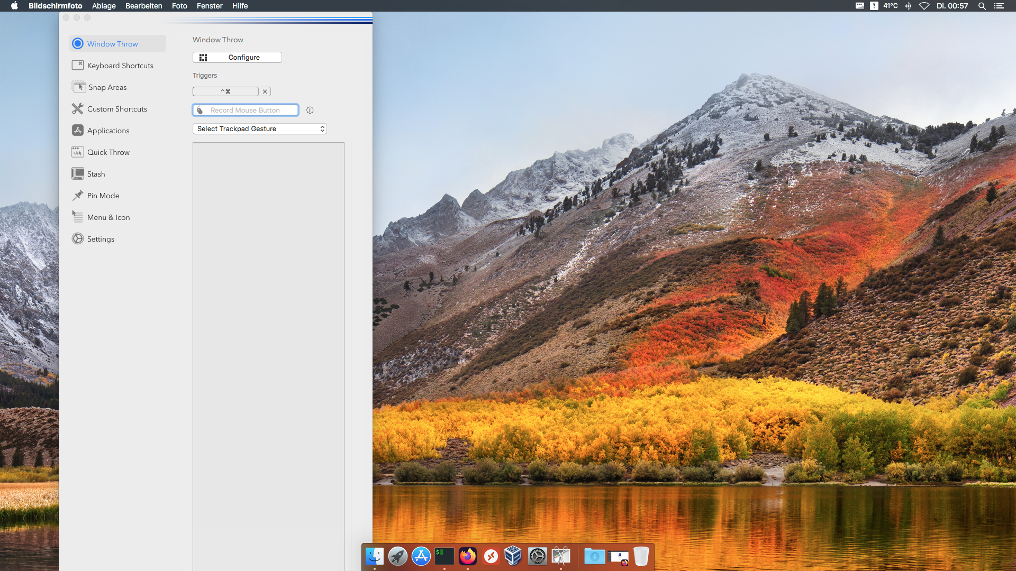Open Spotlight search in menu bar
The image size is (1016, 571).
(982, 6)
